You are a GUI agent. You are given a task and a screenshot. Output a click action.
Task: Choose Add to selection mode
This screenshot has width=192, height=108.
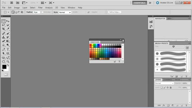click(x=16, y=12)
